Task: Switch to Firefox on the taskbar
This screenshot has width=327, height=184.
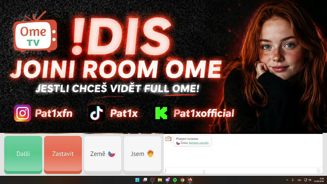Action: [x=190, y=180]
